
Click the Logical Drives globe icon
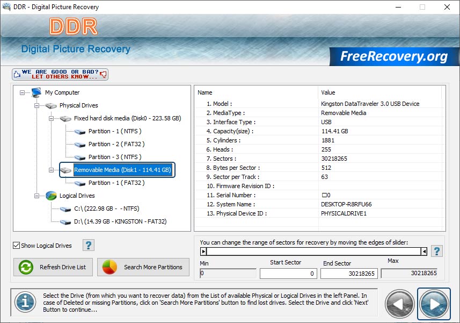point(51,196)
